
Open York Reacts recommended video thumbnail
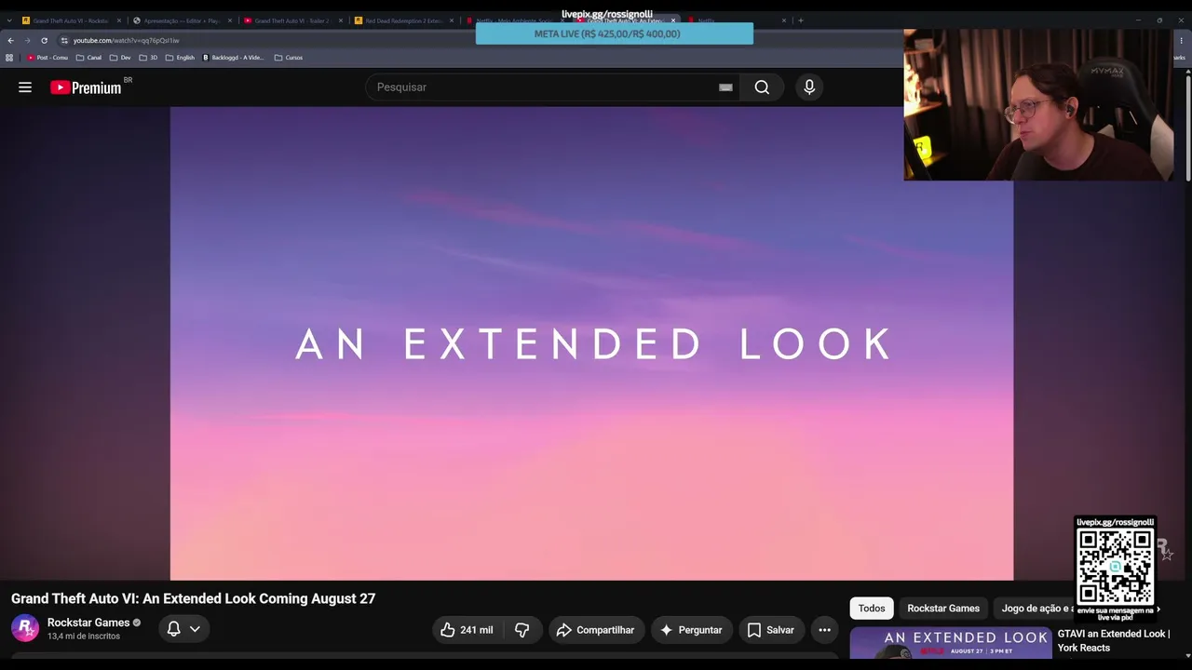(x=951, y=643)
